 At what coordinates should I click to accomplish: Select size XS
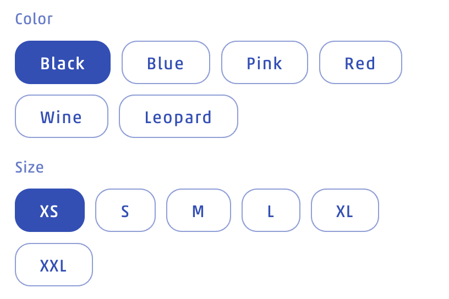pyautogui.click(x=50, y=211)
